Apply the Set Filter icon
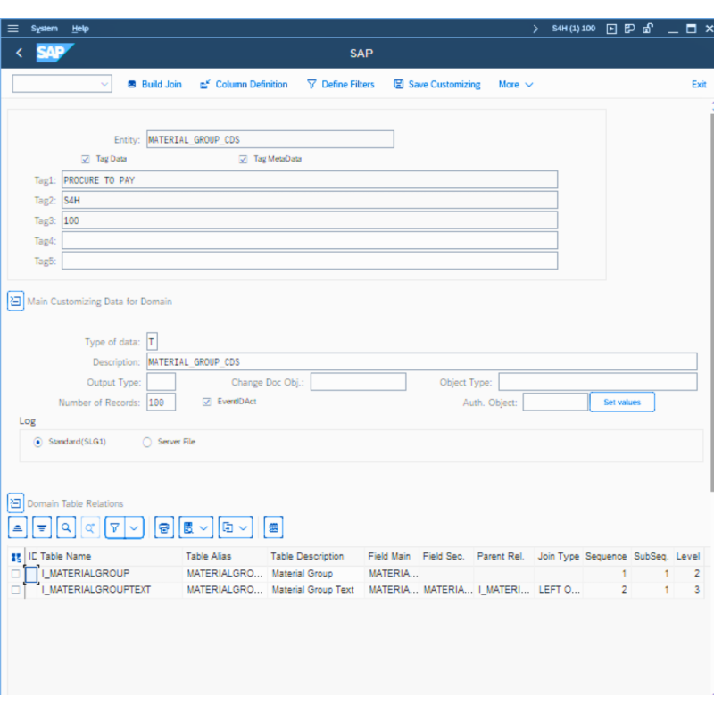 [115, 527]
